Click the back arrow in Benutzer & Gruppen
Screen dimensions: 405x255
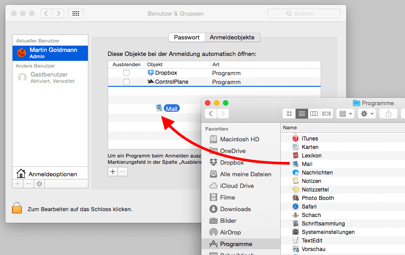pyautogui.click(x=46, y=13)
